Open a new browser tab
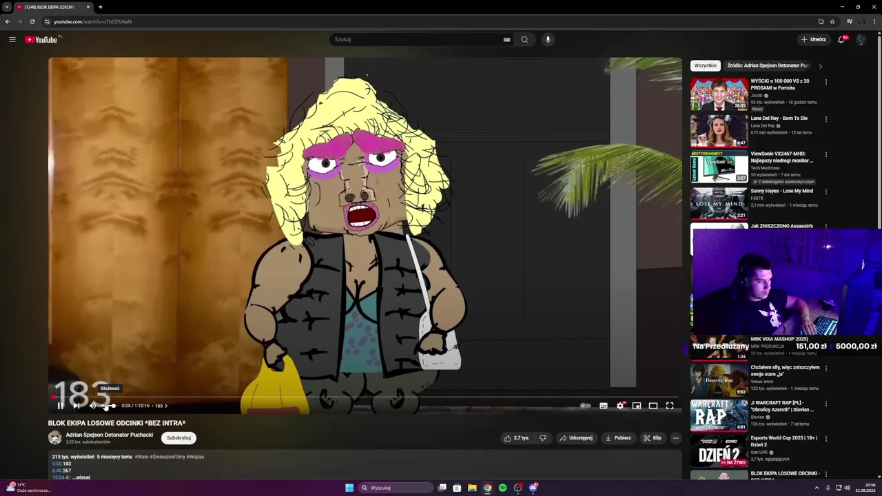The image size is (882, 496). [x=100, y=7]
